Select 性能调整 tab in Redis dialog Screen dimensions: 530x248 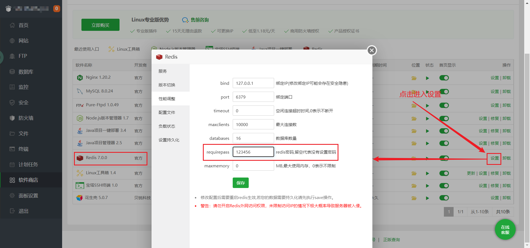171,99
